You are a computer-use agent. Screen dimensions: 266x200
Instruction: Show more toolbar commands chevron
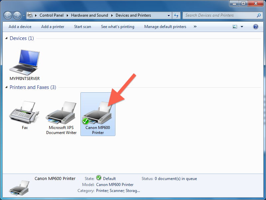195,27
